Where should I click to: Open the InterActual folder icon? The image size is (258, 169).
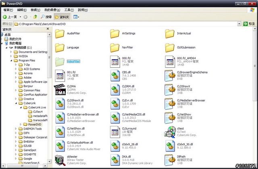point(170,34)
